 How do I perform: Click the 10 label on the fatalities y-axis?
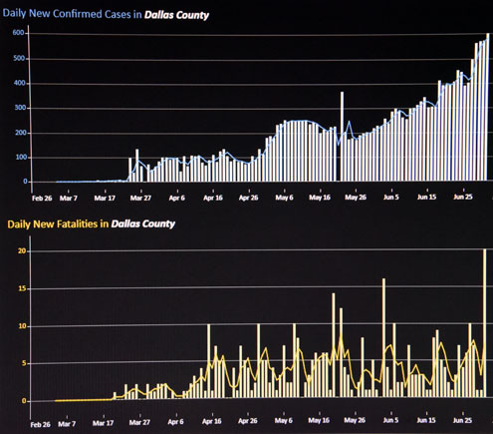pos(23,326)
